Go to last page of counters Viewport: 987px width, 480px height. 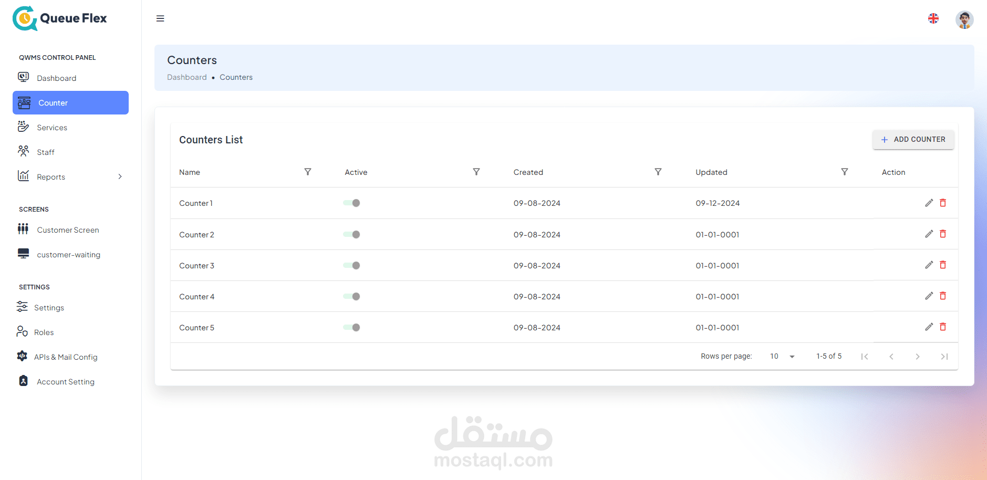tap(944, 357)
